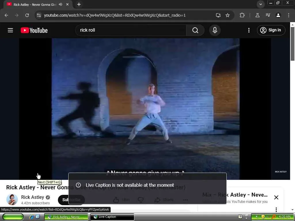Open YouTube settings three-dot menu

click(249, 30)
